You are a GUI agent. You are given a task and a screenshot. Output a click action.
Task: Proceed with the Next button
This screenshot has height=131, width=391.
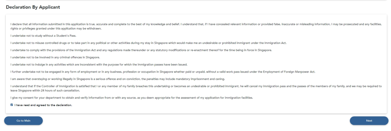click(369, 121)
